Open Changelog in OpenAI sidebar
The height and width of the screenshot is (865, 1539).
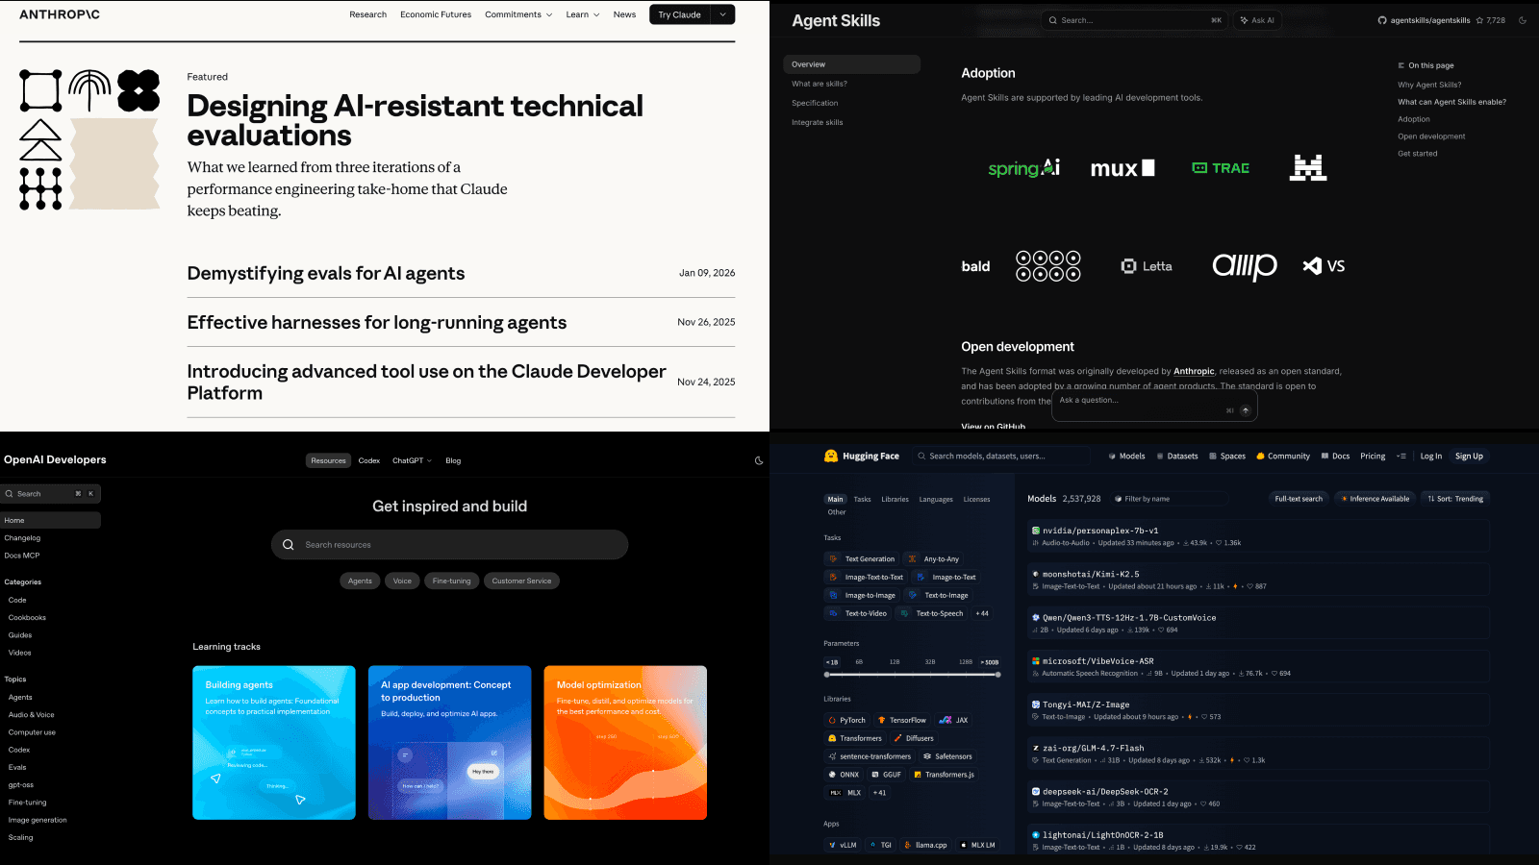pyautogui.click(x=22, y=538)
